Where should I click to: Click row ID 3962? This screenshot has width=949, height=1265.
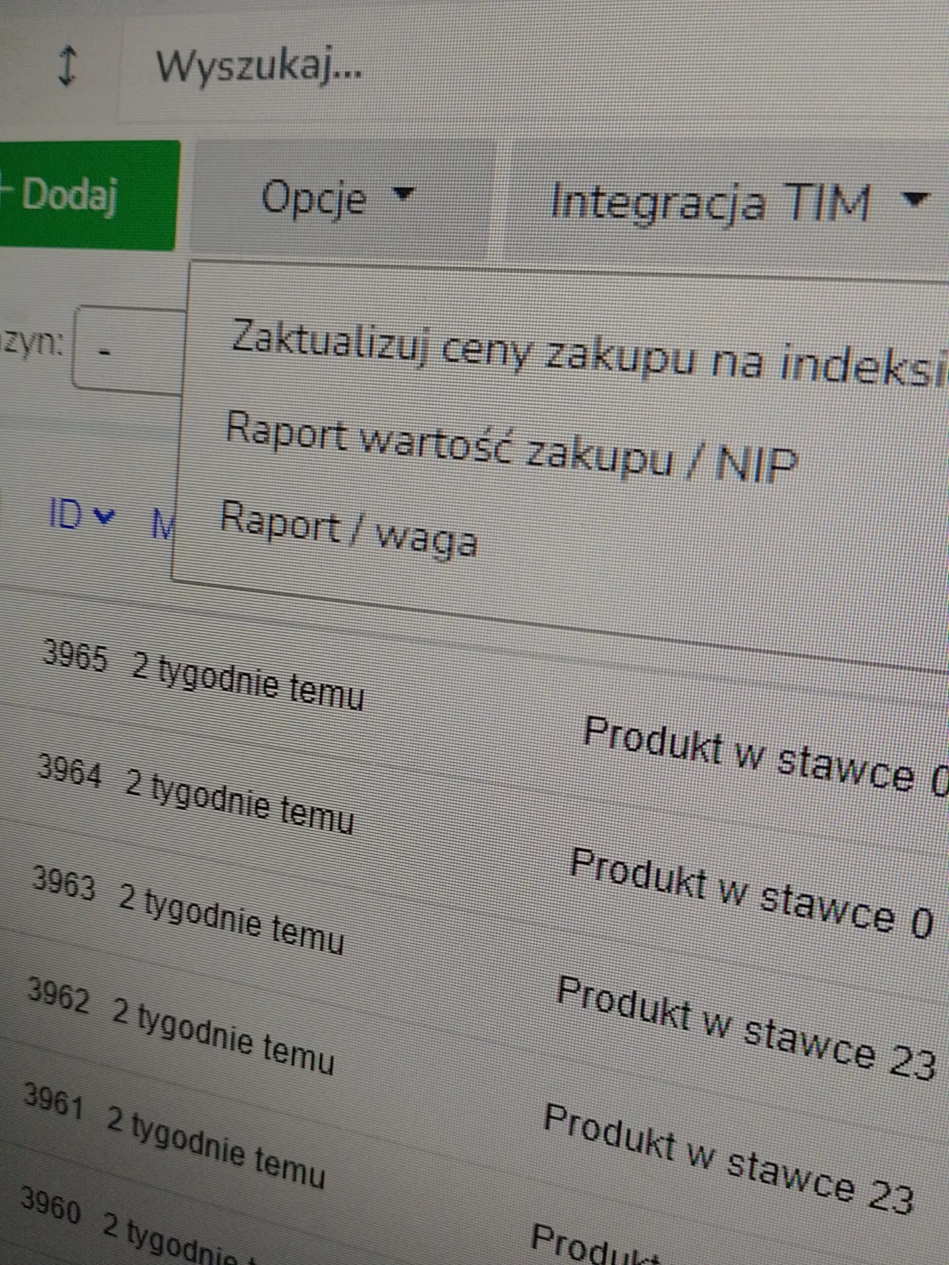tap(58, 995)
